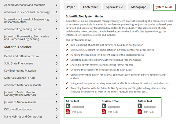Expand Advances in Science and Technology chevron
Viewport: 184px width, 124px height.
[x=57, y=12]
